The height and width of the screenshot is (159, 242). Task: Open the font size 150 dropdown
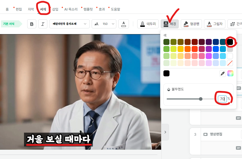click(104, 24)
